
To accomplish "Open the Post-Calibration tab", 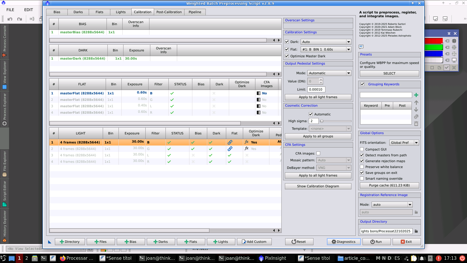I will 169,12.
